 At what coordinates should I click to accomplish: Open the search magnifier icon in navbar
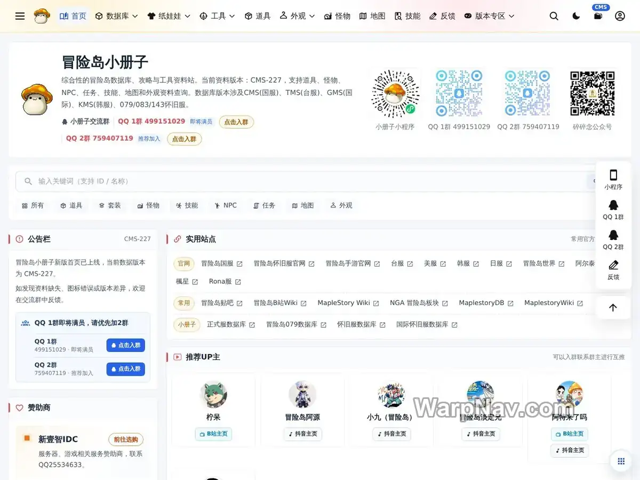[x=554, y=16]
